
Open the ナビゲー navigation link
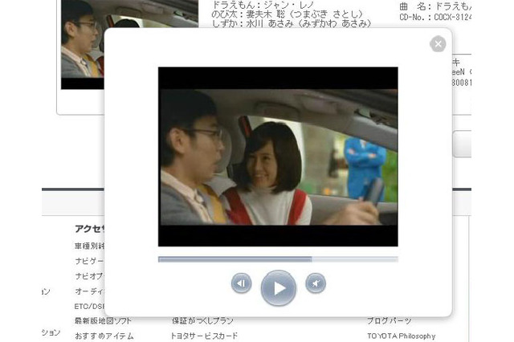point(89,261)
